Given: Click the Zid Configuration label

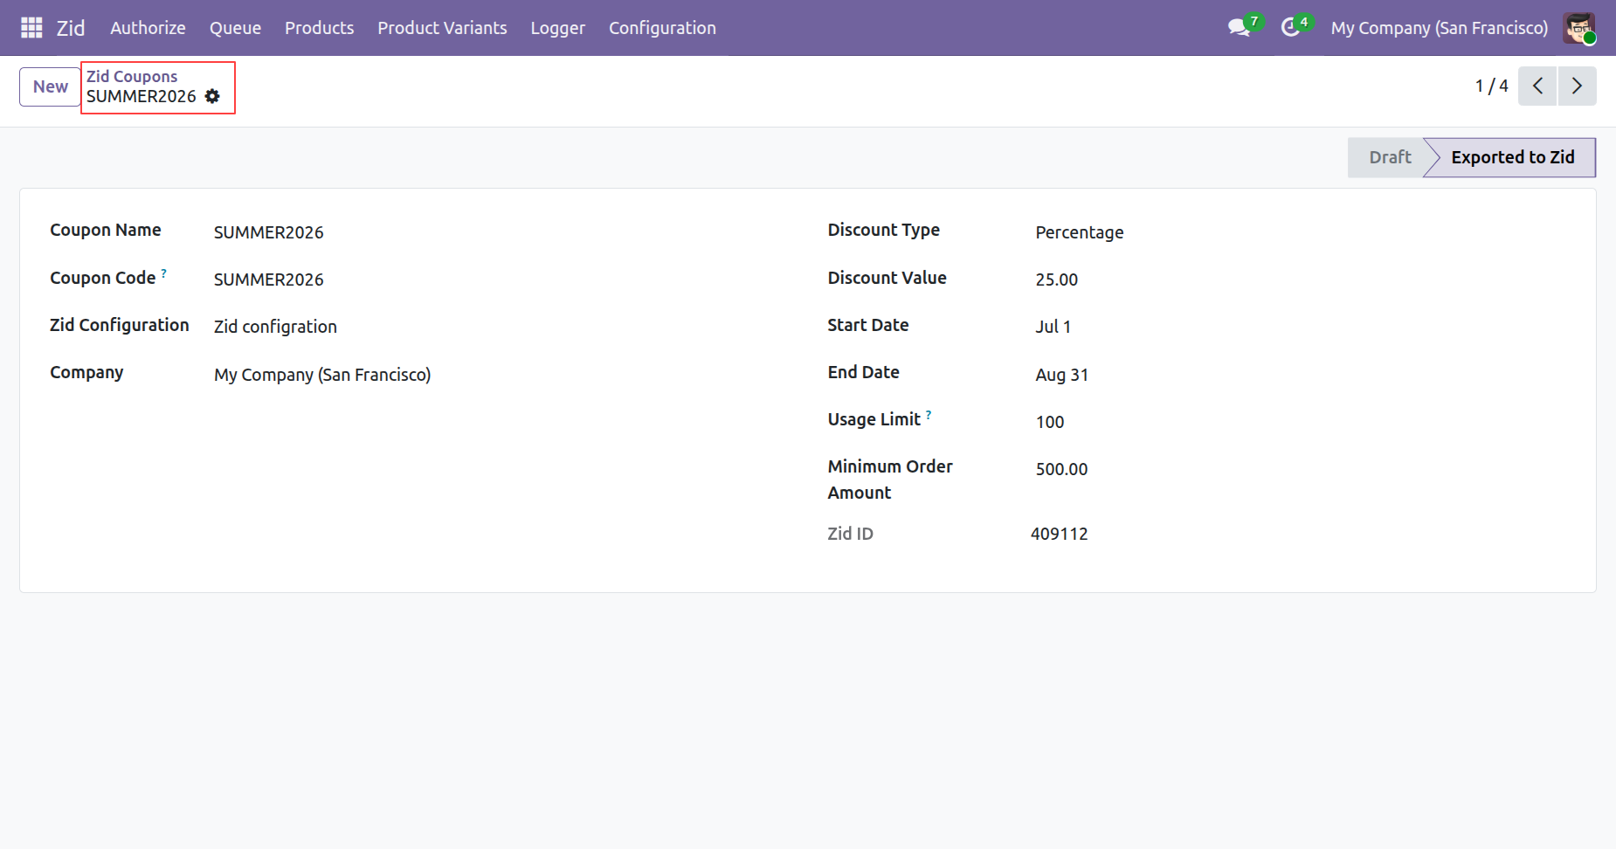Looking at the screenshot, I should [120, 325].
